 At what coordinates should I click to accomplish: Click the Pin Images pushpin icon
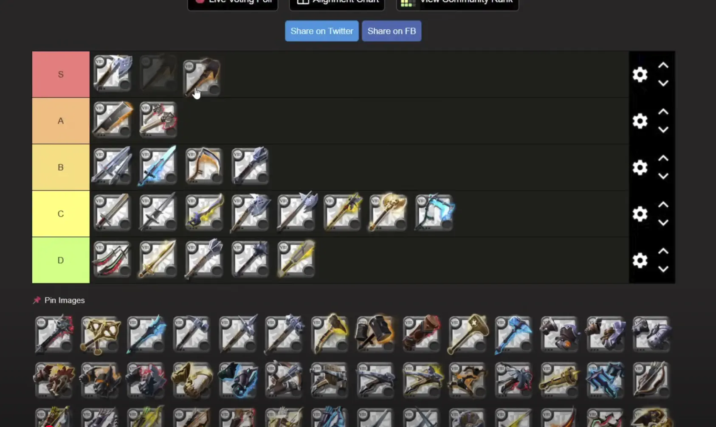pyautogui.click(x=37, y=300)
